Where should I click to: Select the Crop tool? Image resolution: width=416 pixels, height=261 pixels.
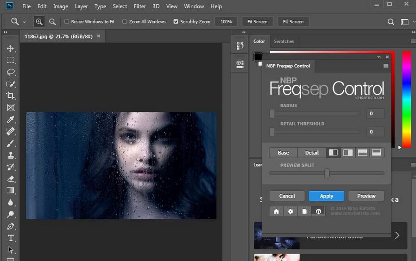click(10, 96)
